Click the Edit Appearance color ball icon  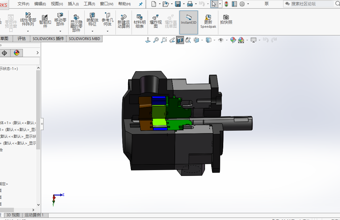[x=233, y=40]
